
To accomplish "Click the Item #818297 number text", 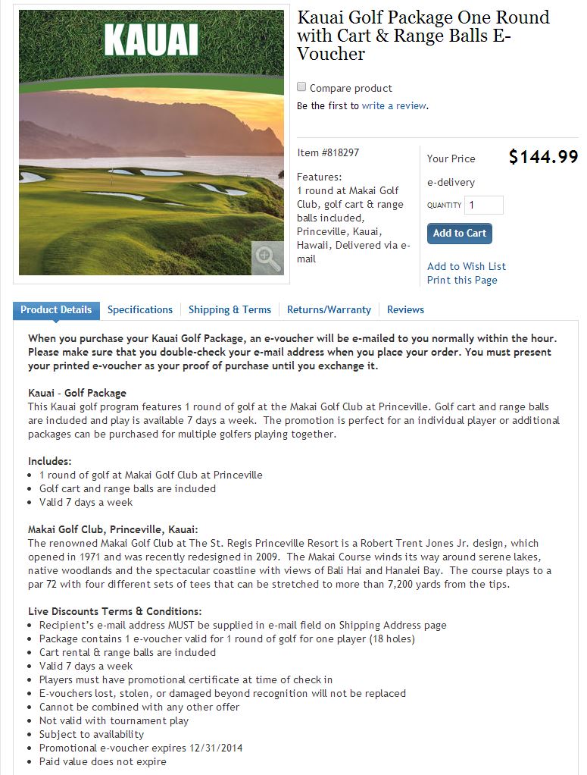I will (328, 152).
